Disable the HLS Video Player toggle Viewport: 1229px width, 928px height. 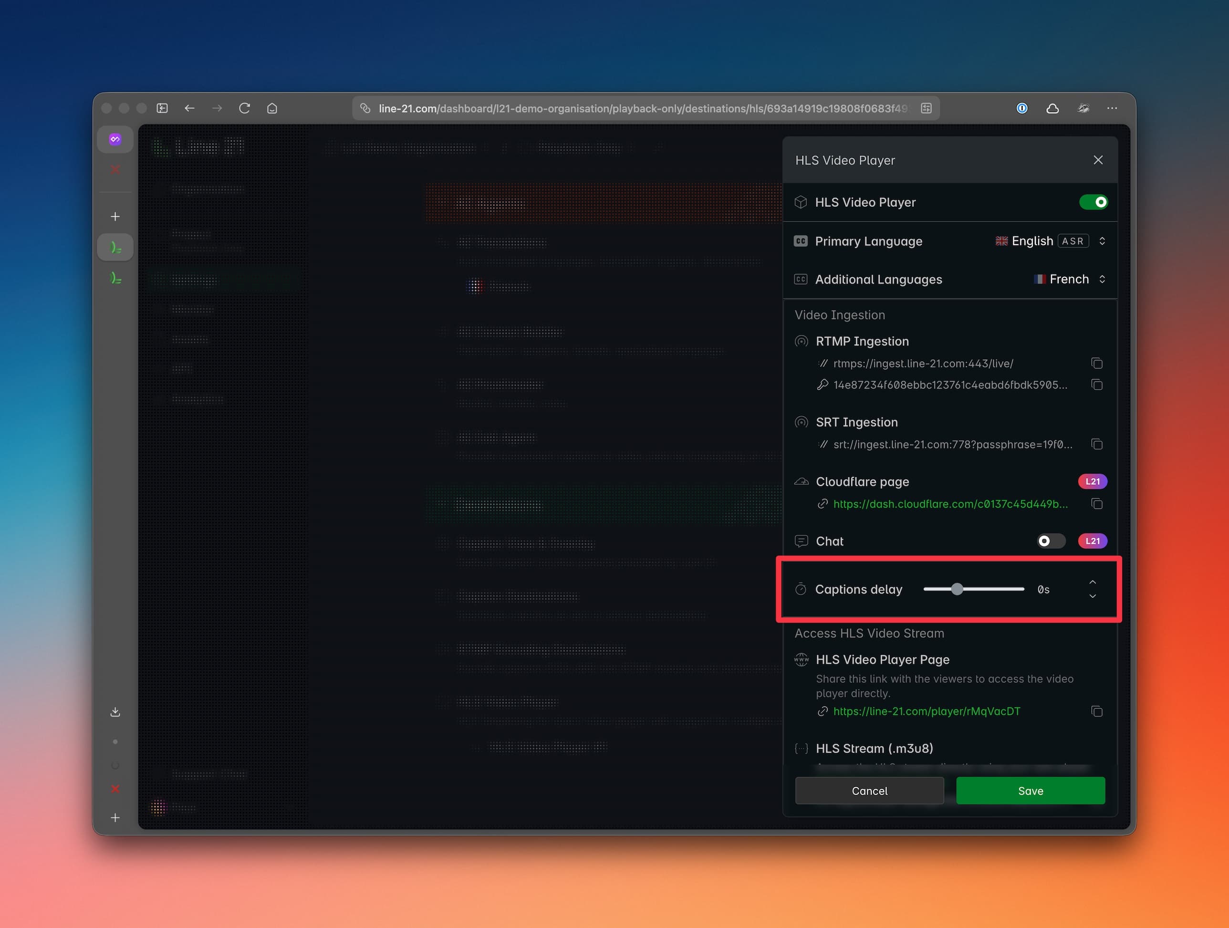[1093, 202]
